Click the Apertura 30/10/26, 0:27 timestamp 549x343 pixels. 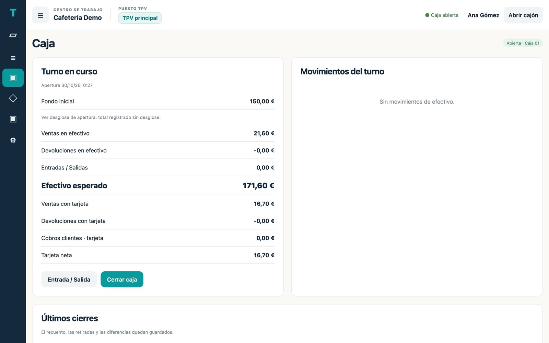67,85
